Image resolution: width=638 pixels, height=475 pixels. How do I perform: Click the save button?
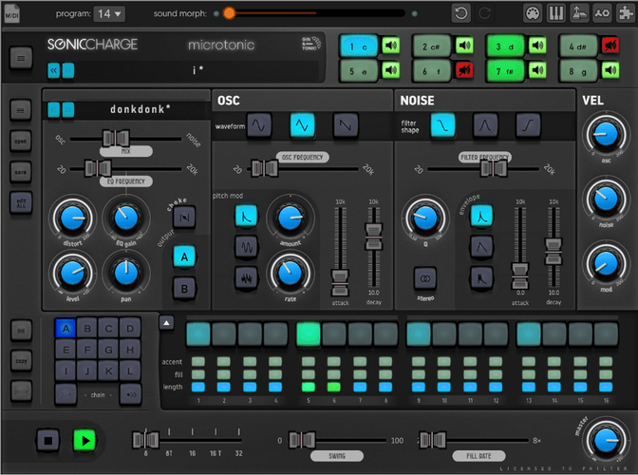(21, 172)
